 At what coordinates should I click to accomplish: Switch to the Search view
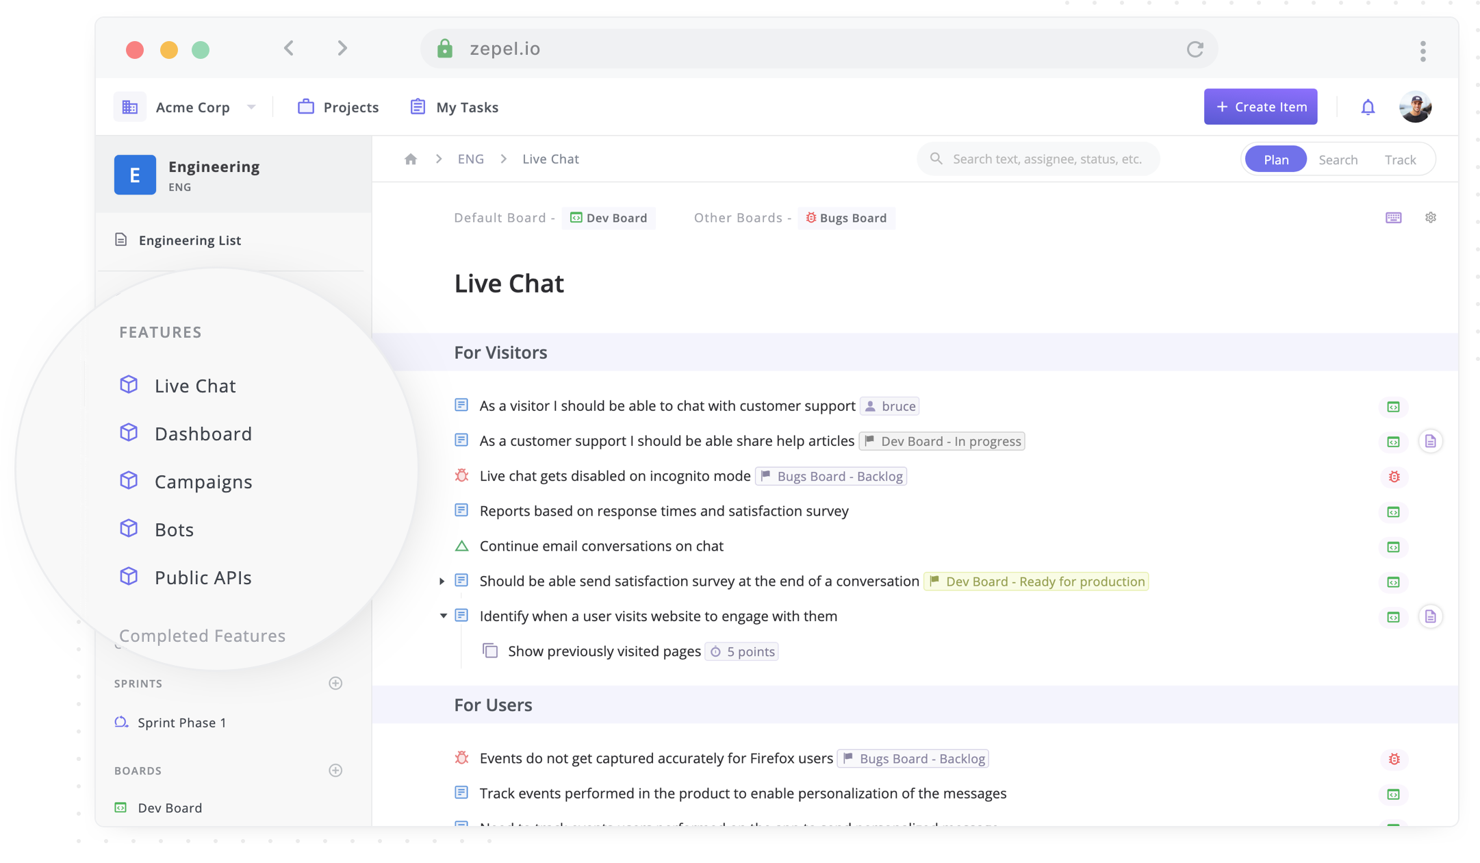(1338, 160)
